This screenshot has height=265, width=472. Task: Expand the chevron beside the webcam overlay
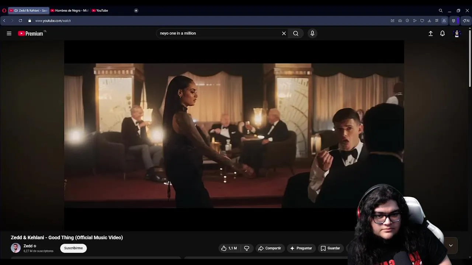click(x=451, y=245)
